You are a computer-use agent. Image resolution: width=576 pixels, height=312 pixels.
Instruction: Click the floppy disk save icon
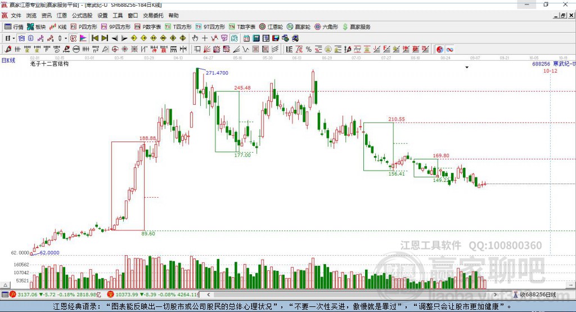pos(276,38)
